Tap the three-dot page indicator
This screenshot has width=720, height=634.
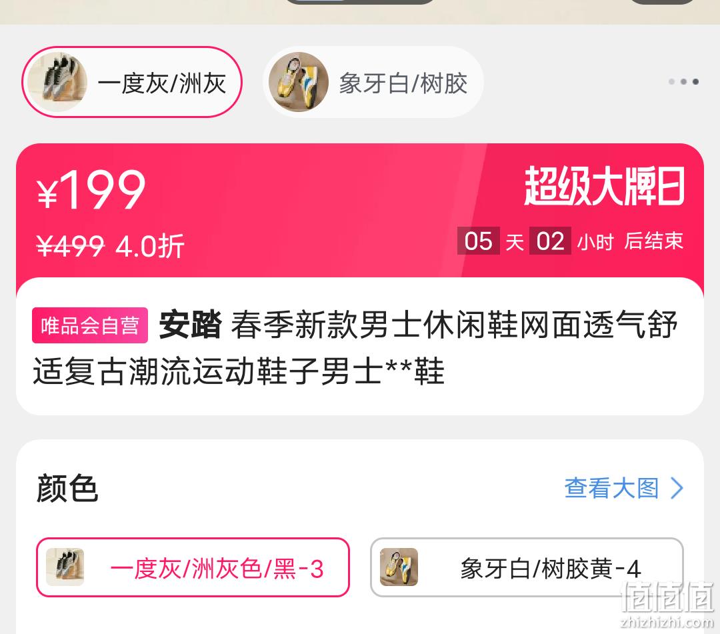pyautogui.click(x=683, y=82)
